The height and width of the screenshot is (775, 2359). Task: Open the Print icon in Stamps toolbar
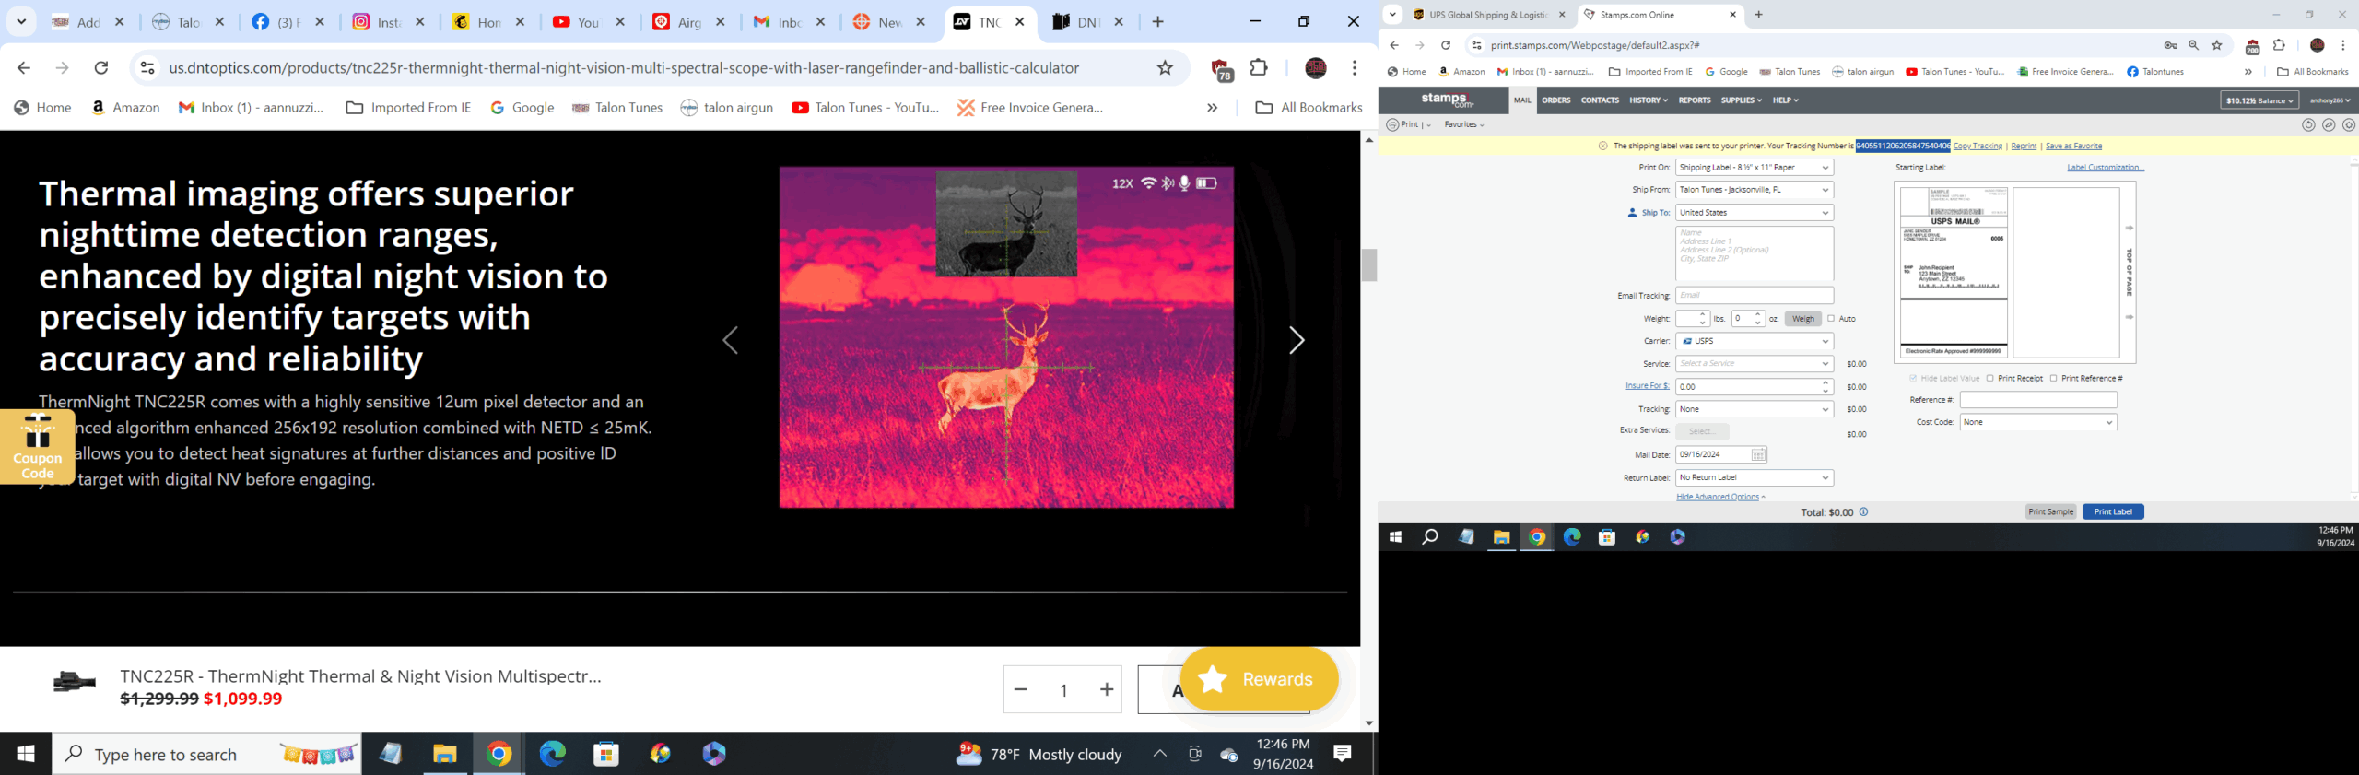(x=1393, y=124)
